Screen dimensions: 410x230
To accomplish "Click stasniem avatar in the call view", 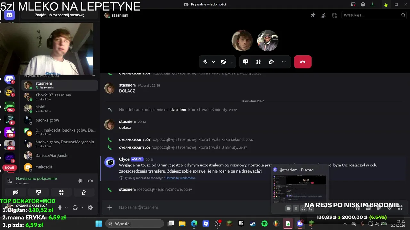I will click(242, 41).
